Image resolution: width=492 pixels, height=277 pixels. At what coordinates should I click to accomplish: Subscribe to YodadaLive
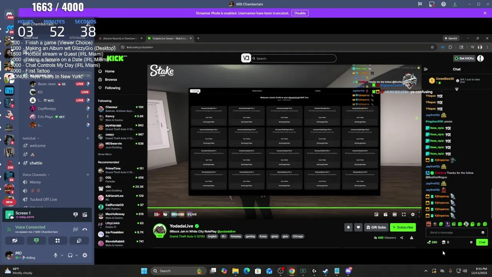(x=403, y=227)
